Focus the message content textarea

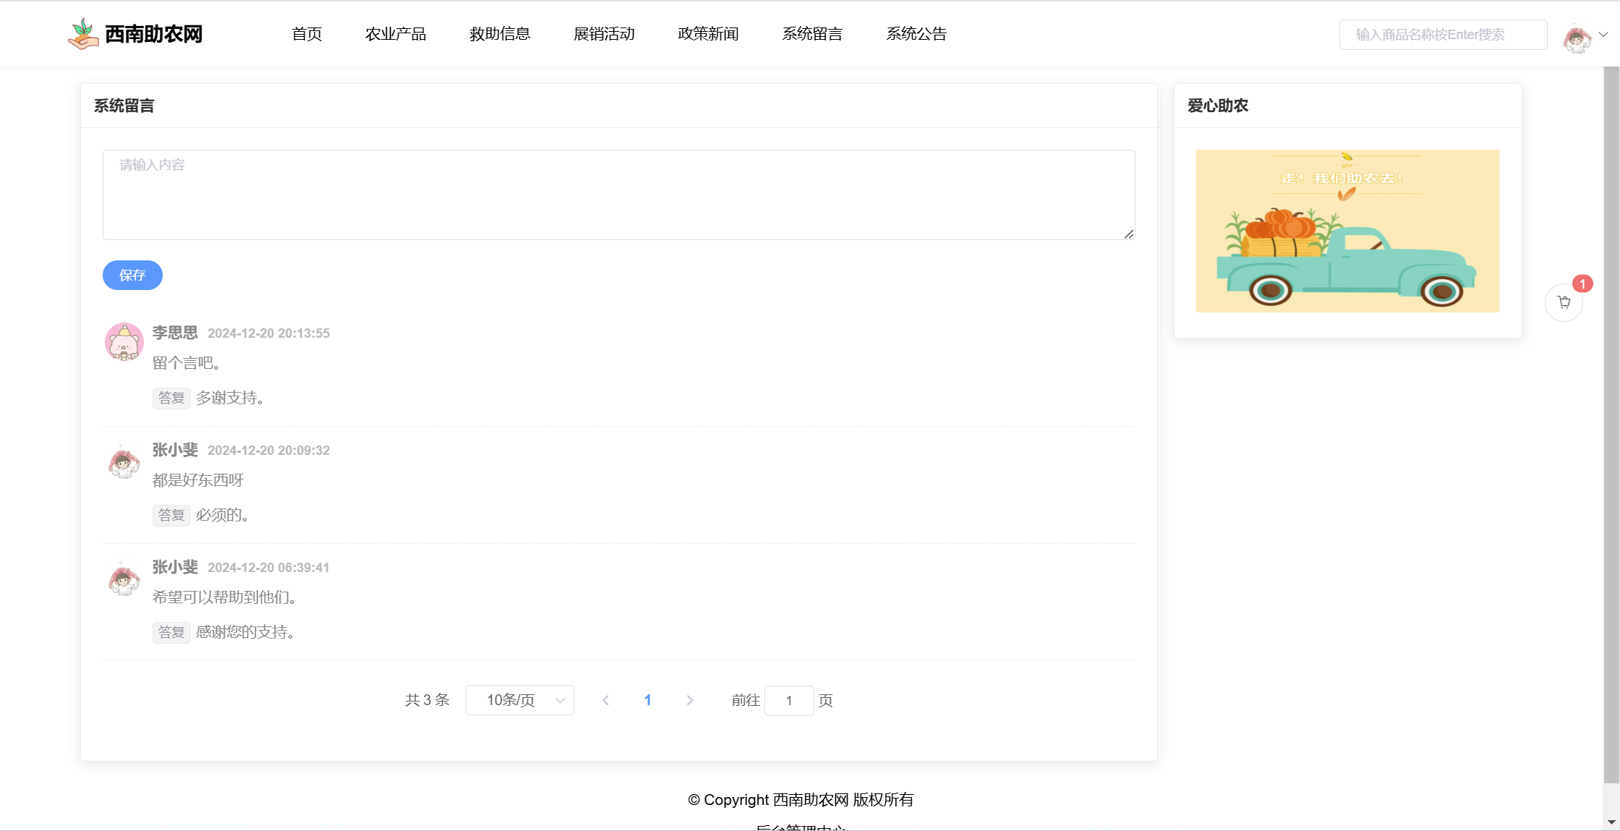[x=618, y=195]
